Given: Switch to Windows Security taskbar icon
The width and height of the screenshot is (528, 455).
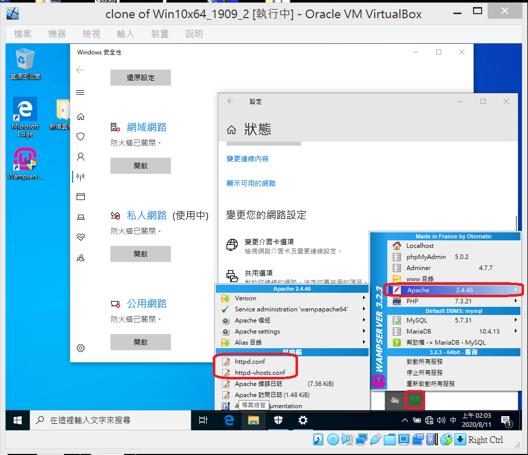Looking at the screenshot, I should point(278,420).
